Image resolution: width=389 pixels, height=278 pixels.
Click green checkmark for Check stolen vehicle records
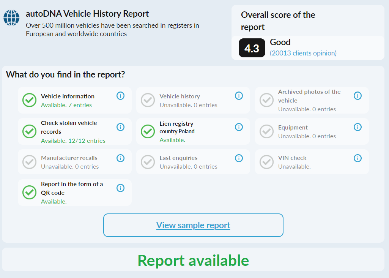(x=29, y=131)
